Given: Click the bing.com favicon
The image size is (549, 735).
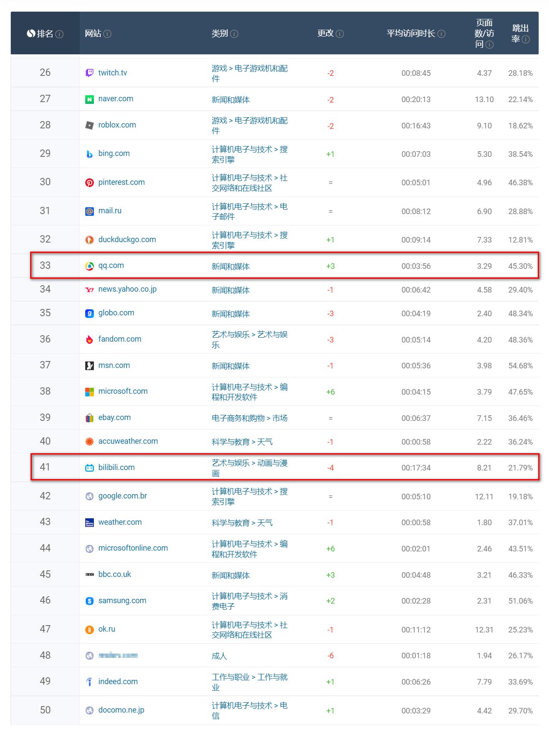Looking at the screenshot, I should 90,154.
